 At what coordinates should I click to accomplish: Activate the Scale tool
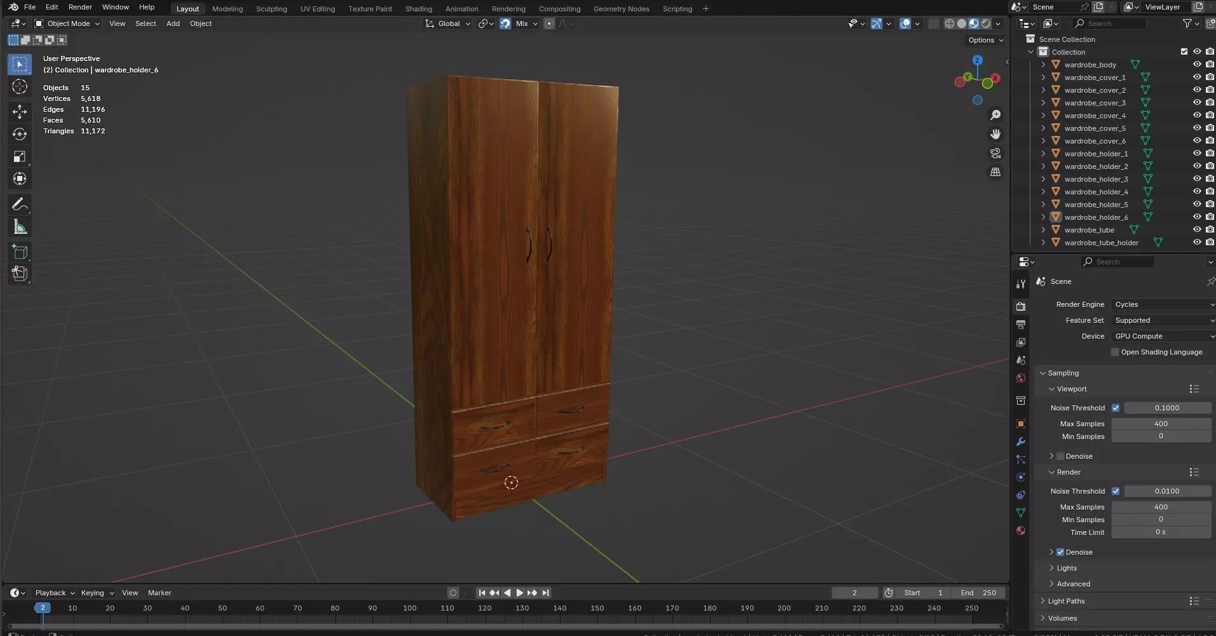[20, 156]
